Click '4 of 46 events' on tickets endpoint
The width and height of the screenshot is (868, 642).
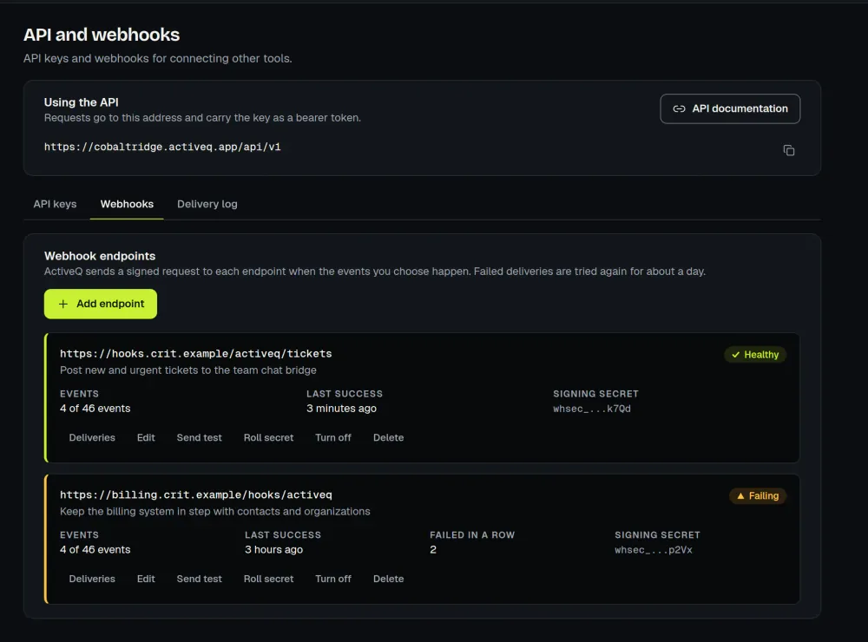95,409
